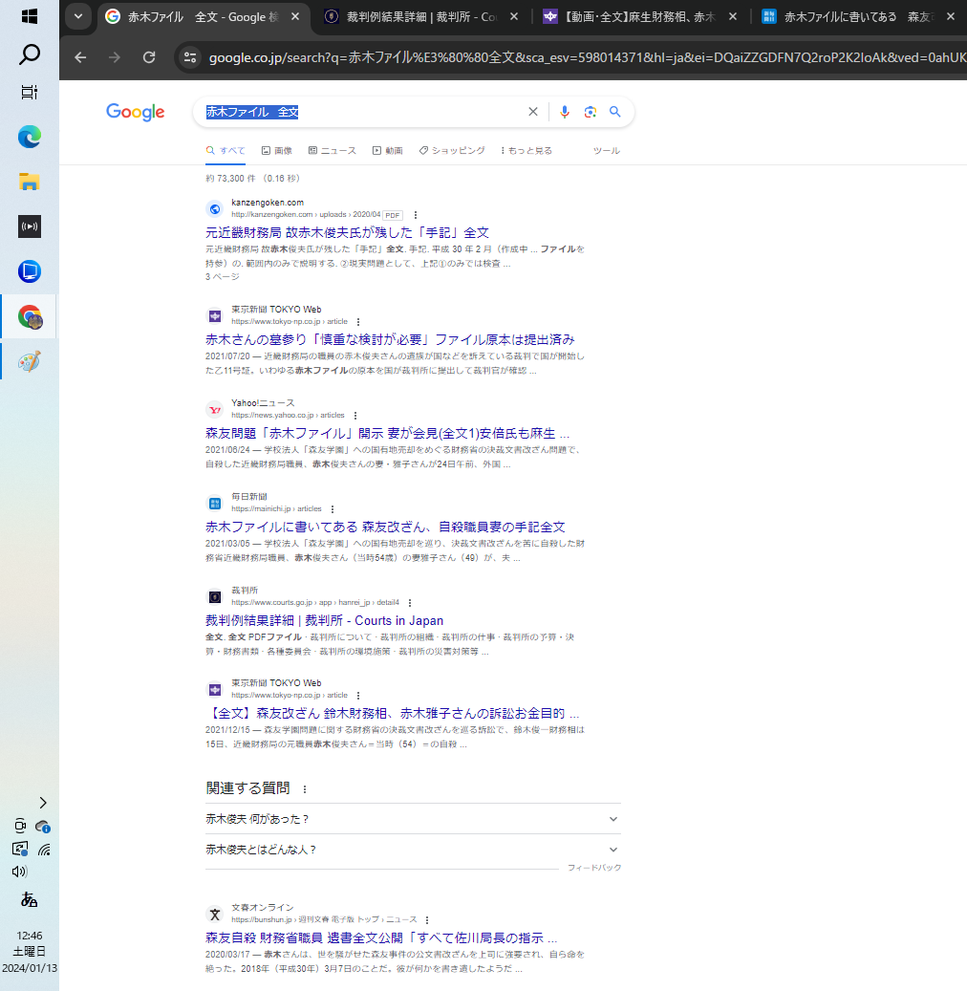Open Task View in the taskbar
This screenshot has width=967, height=991.
click(29, 93)
